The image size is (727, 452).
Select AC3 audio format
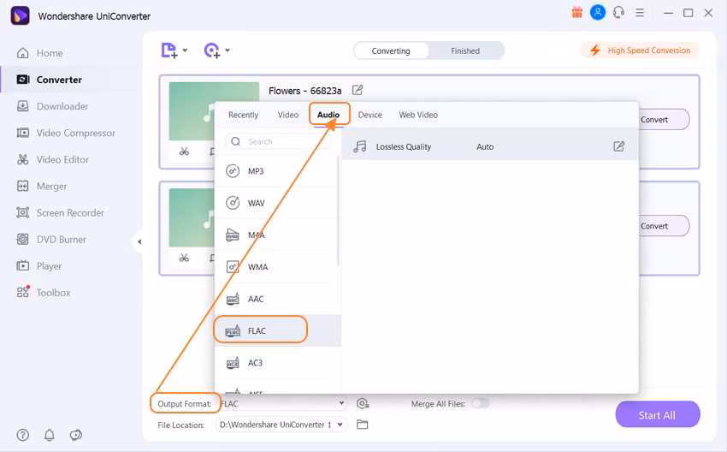[277, 363]
